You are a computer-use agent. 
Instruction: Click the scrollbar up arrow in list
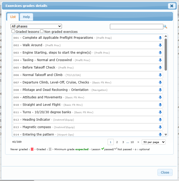[x=166, y=36]
